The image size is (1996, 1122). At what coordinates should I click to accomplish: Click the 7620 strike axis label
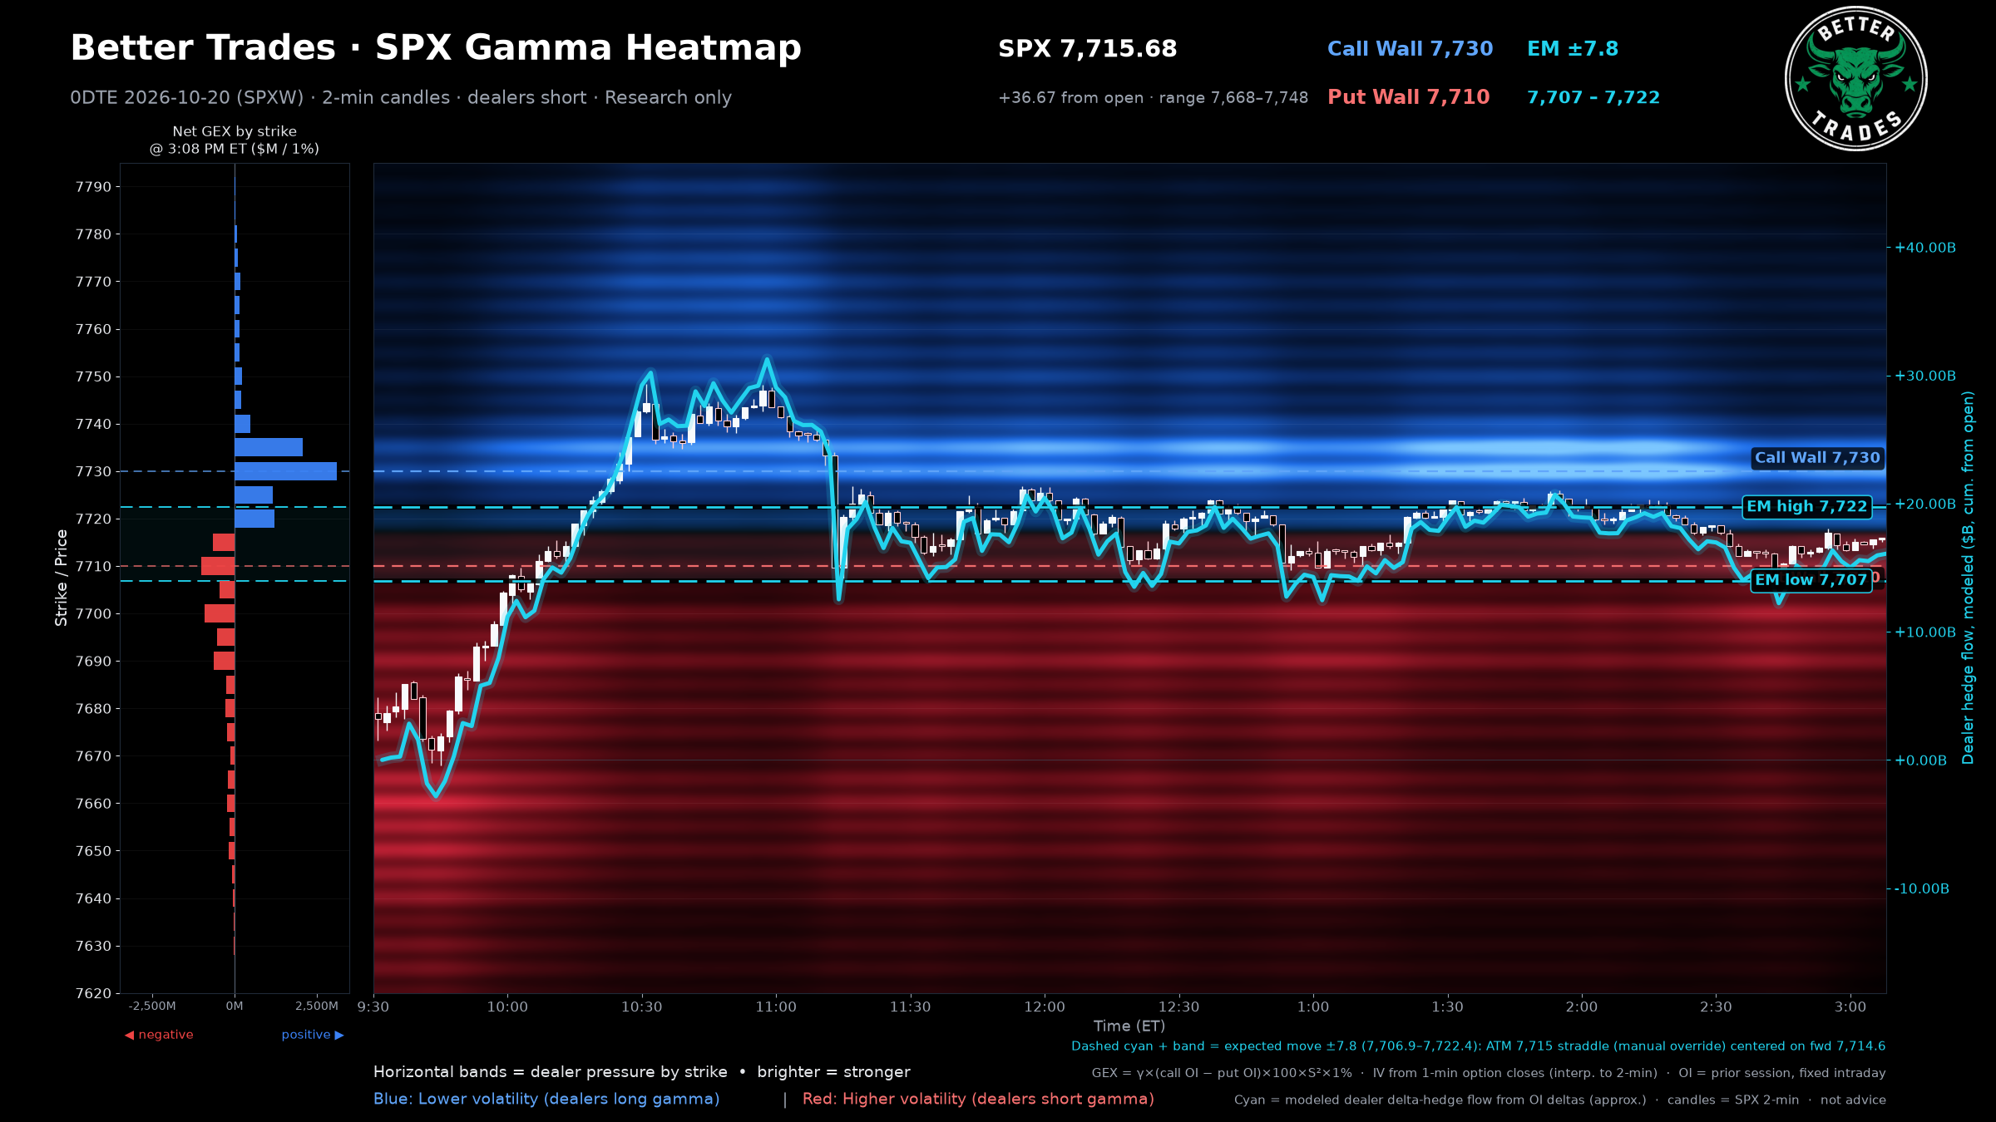(x=93, y=994)
